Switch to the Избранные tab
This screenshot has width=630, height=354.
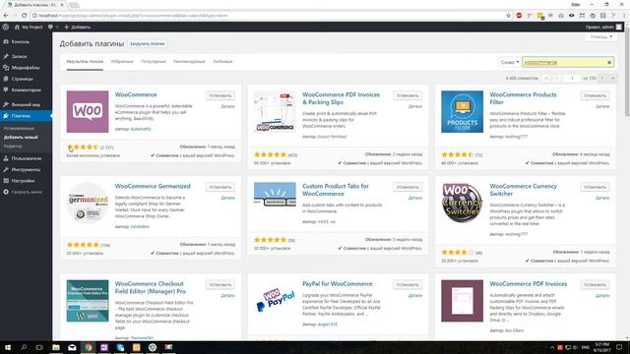click(122, 62)
